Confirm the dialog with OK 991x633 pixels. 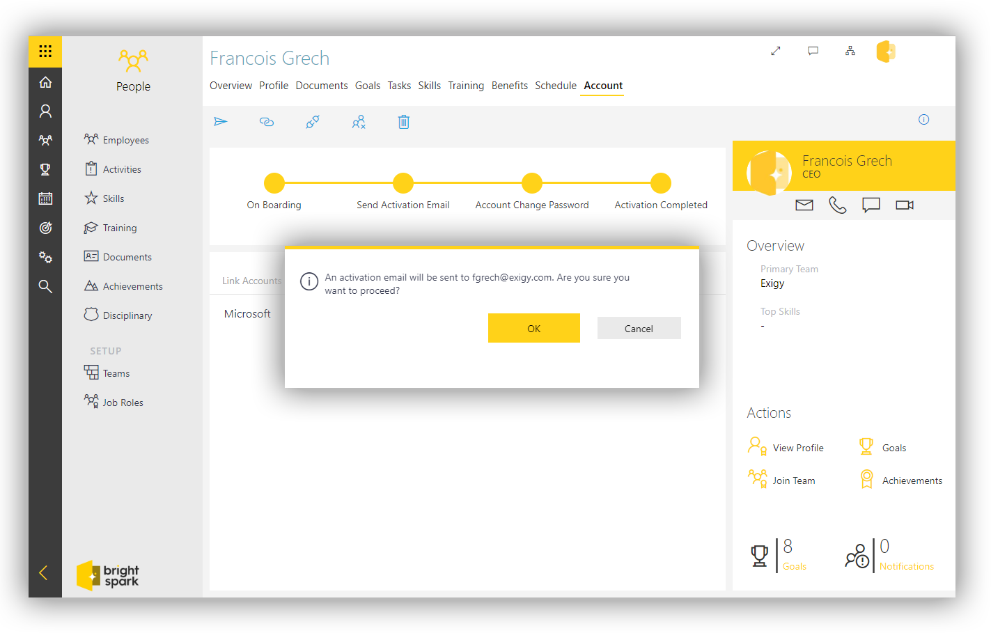point(534,328)
